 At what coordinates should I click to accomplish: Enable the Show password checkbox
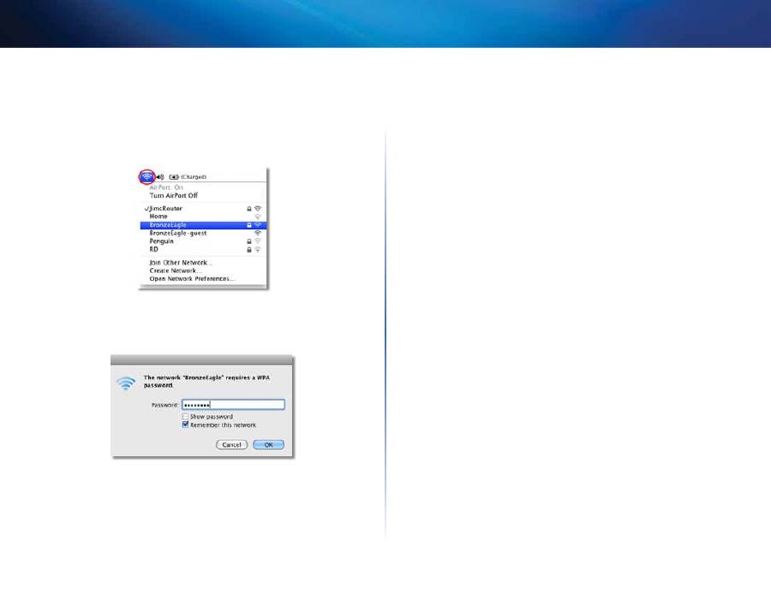pos(185,416)
